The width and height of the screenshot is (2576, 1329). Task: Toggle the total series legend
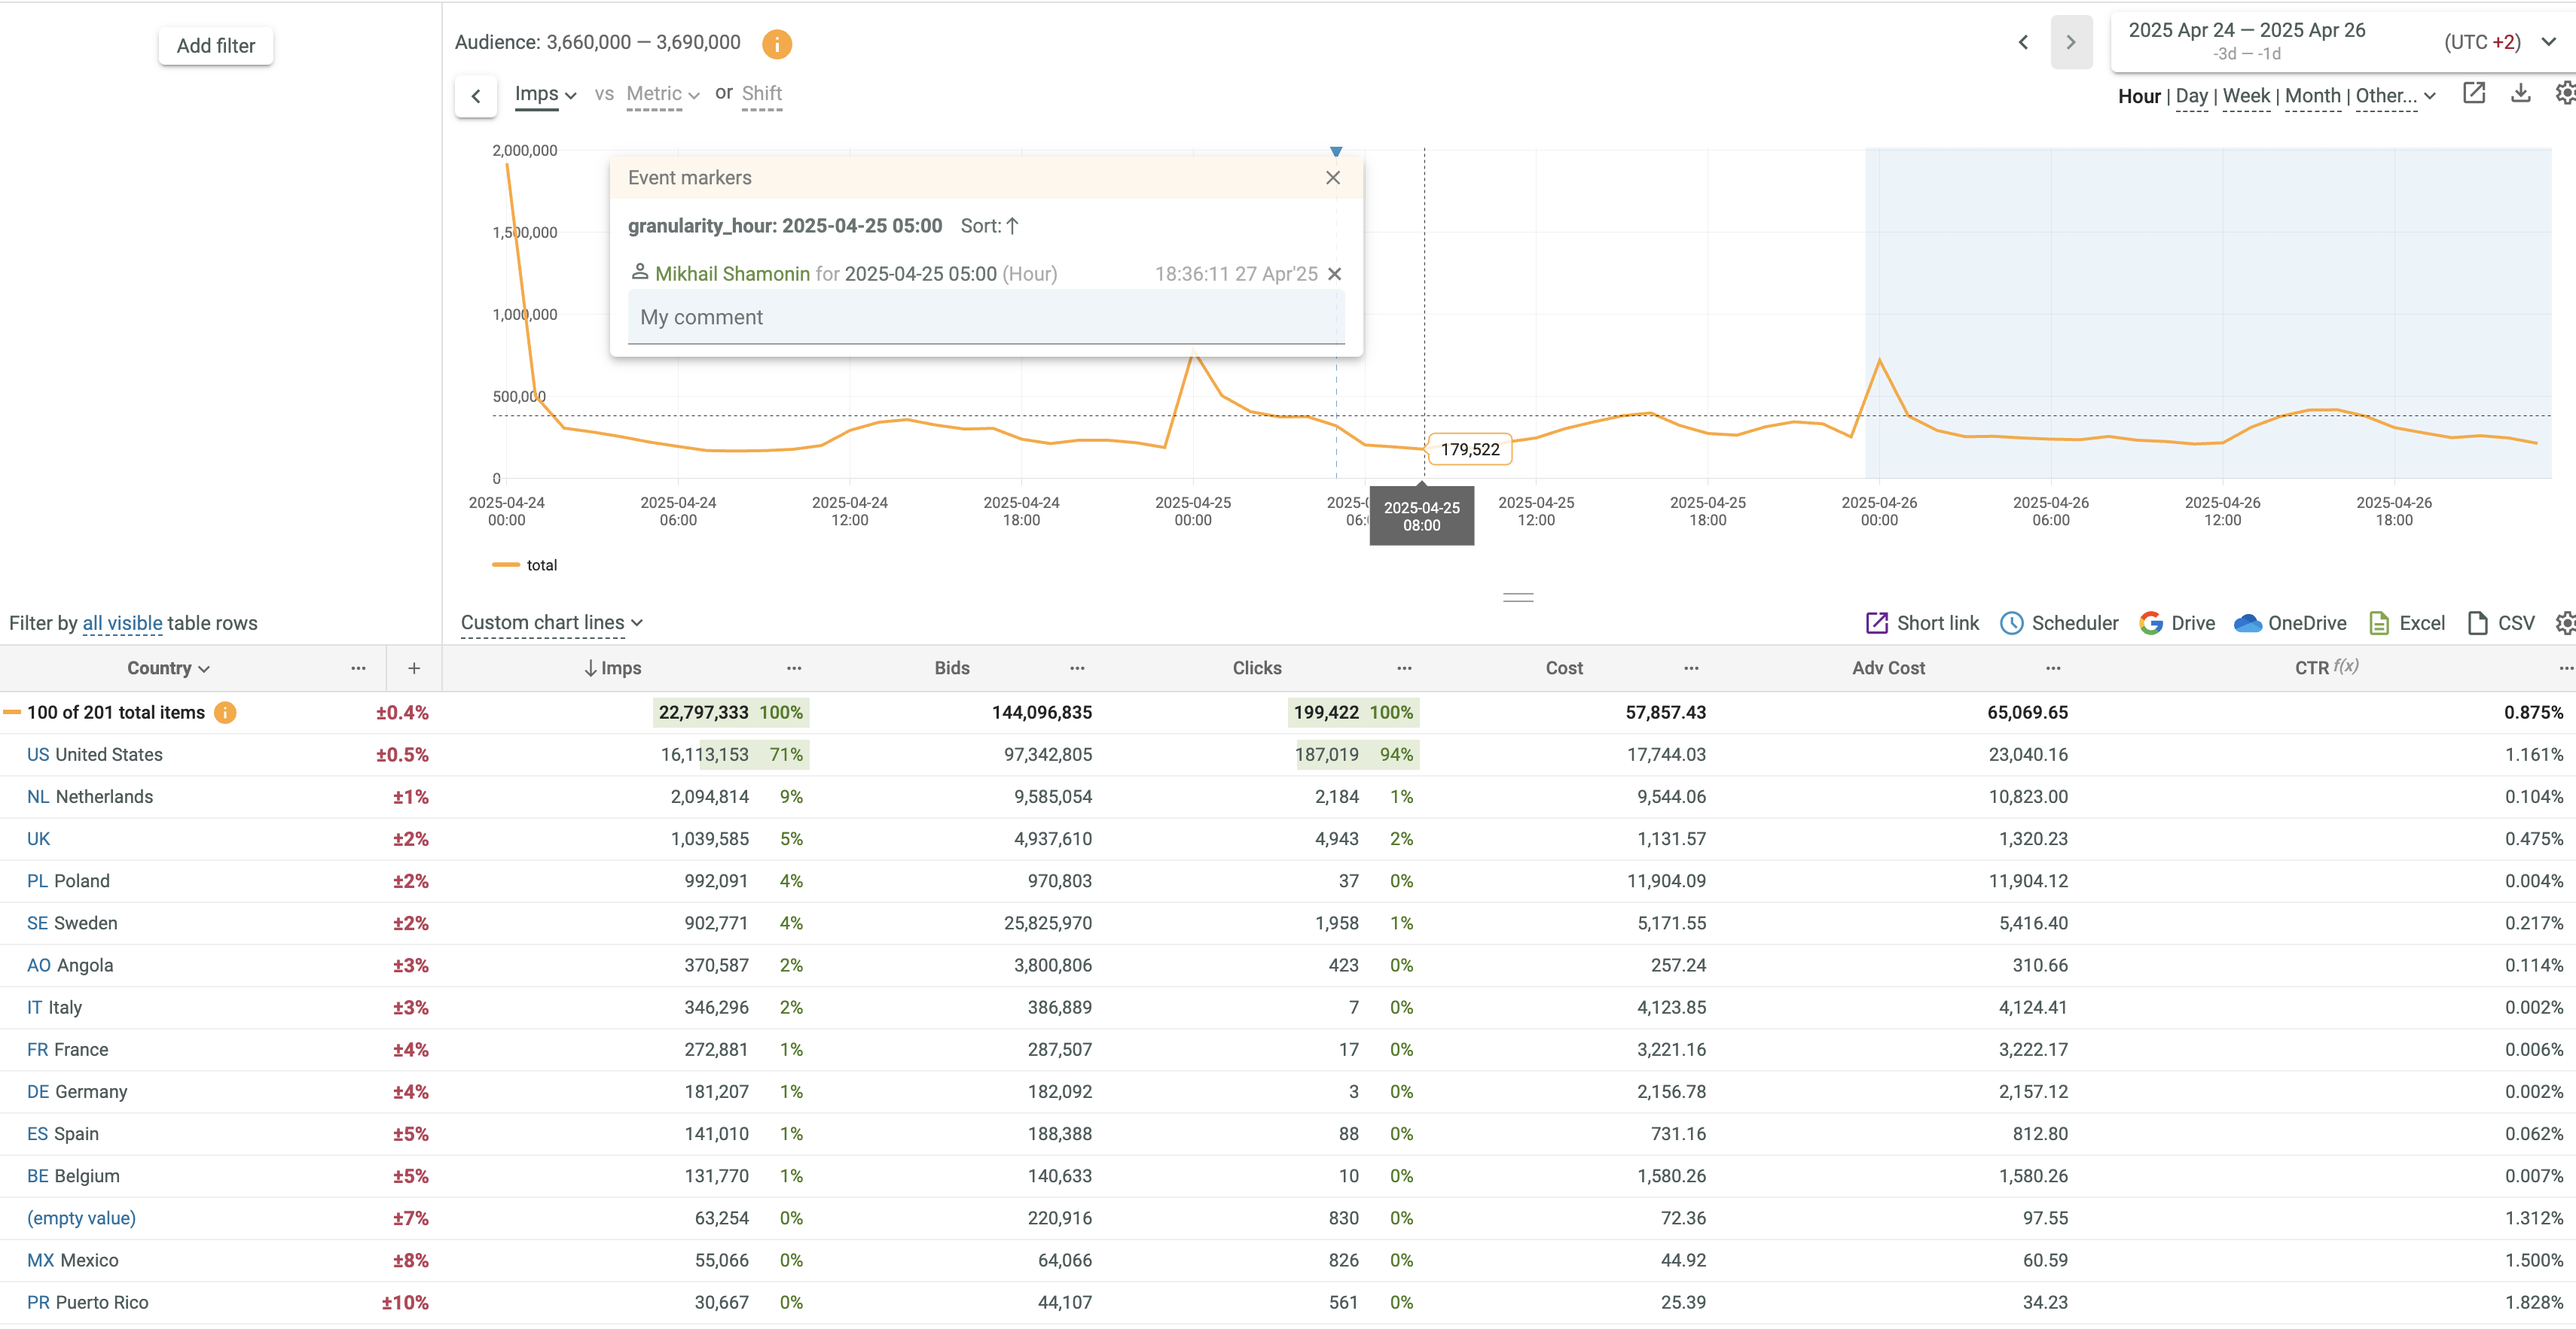[526, 566]
